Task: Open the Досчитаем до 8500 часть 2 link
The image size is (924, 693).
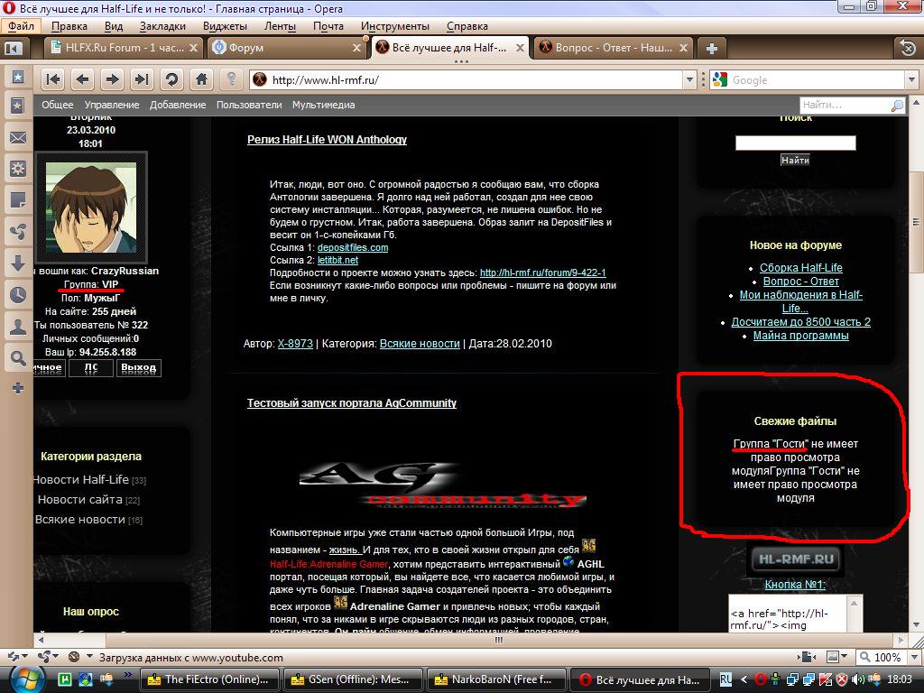Action: 801,322
